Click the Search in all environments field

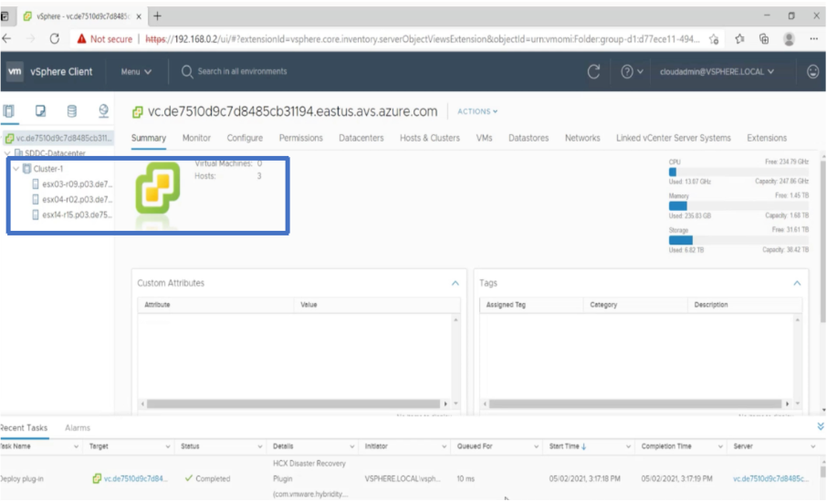(242, 71)
